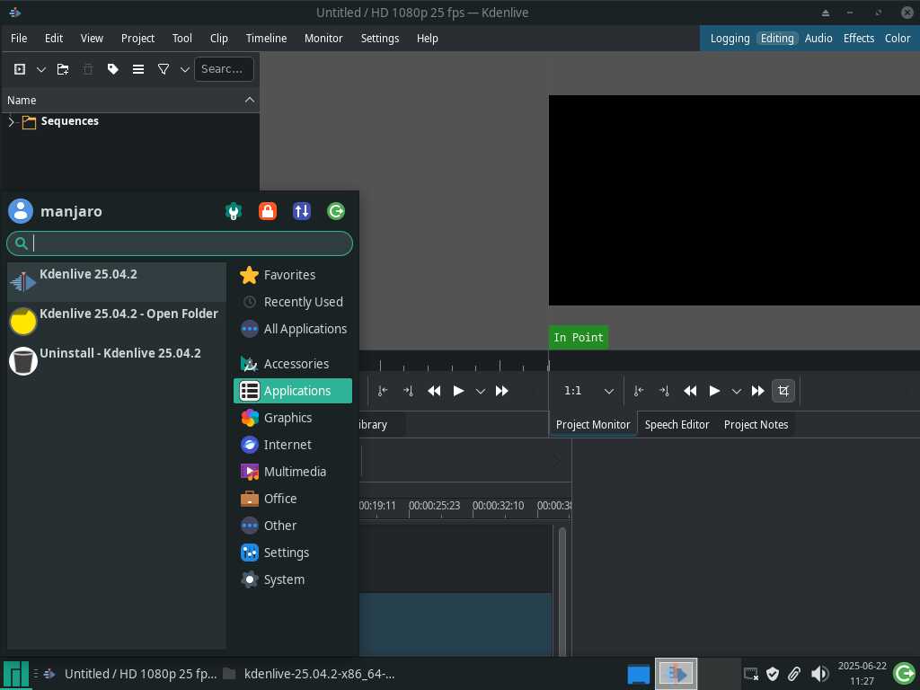Toggle the crop/zone edit button in Project Monitor

(x=783, y=391)
